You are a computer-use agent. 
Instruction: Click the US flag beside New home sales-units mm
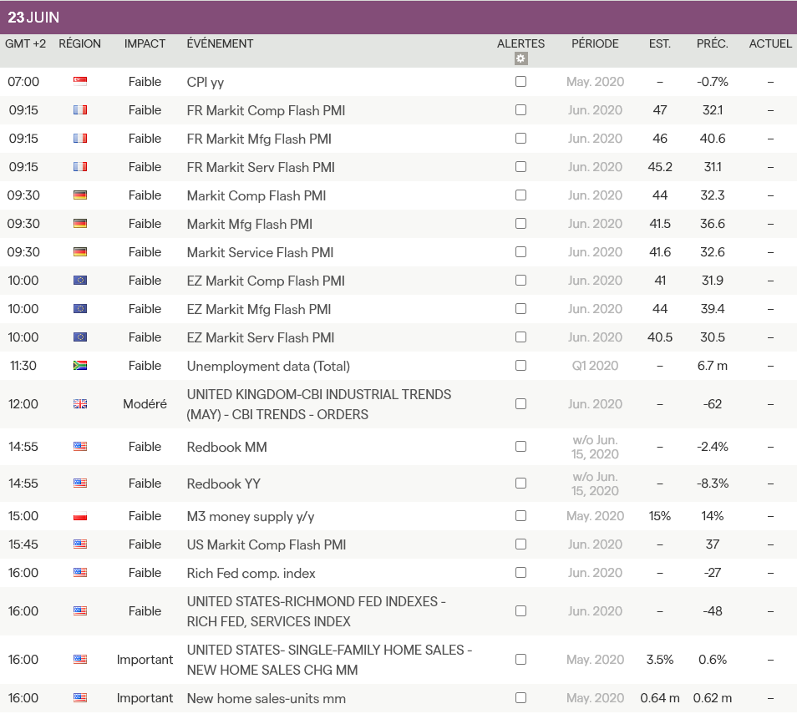coord(80,697)
